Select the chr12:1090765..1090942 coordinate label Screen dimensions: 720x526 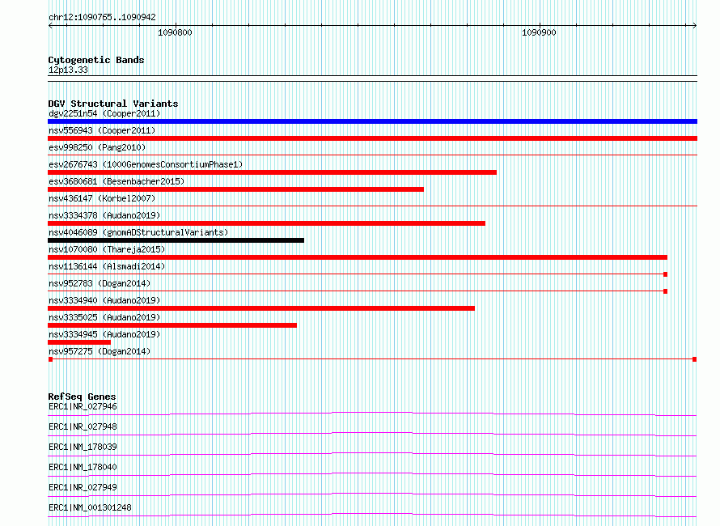pyautogui.click(x=103, y=18)
